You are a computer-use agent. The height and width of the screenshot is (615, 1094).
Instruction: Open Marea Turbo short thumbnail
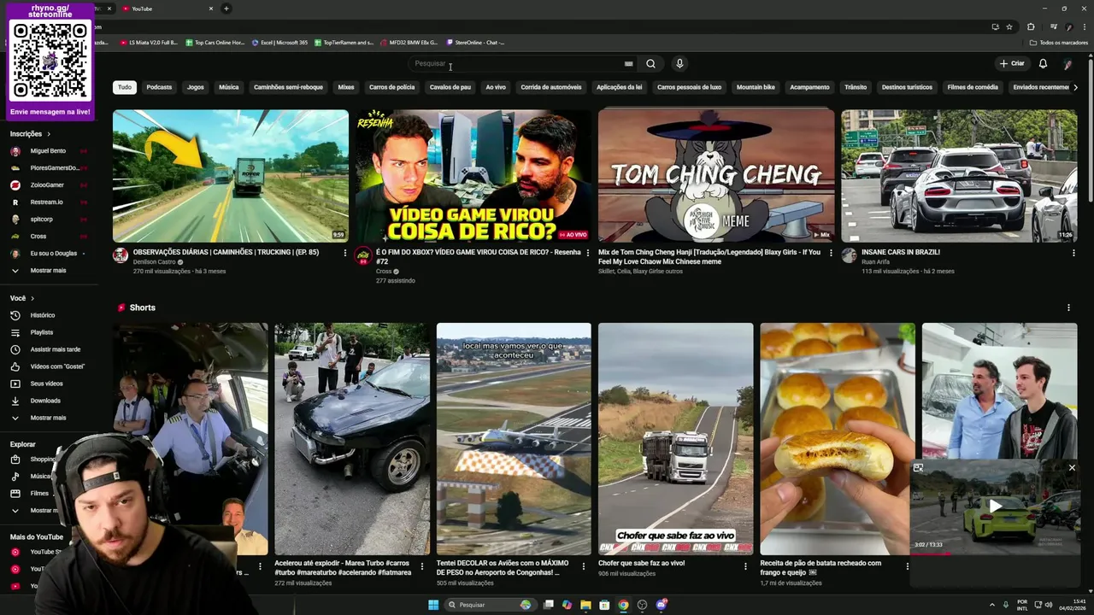[352, 439]
